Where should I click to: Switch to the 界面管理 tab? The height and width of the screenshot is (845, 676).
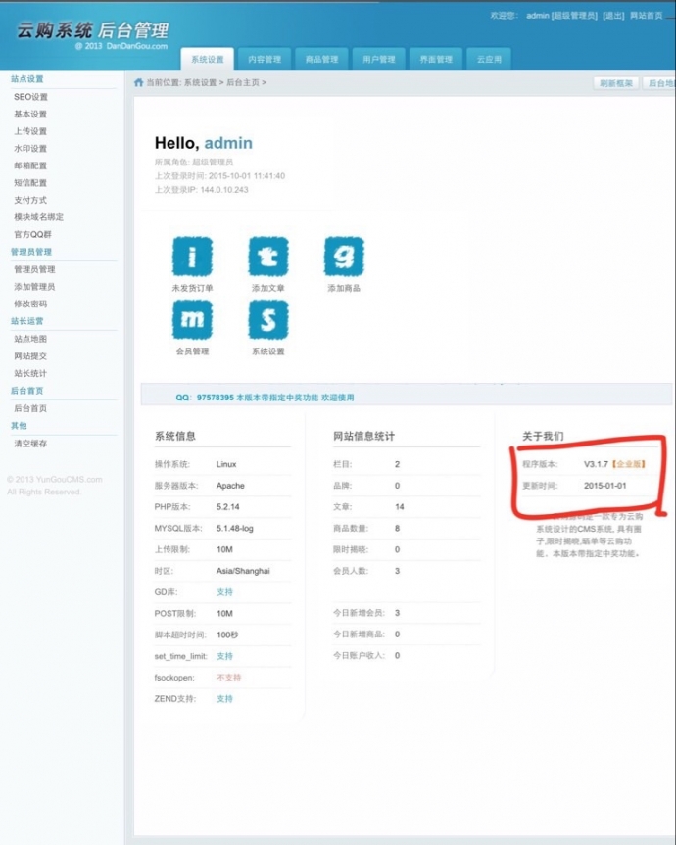(x=436, y=59)
